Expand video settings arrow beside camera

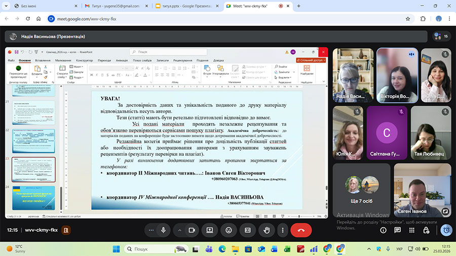coord(179,230)
